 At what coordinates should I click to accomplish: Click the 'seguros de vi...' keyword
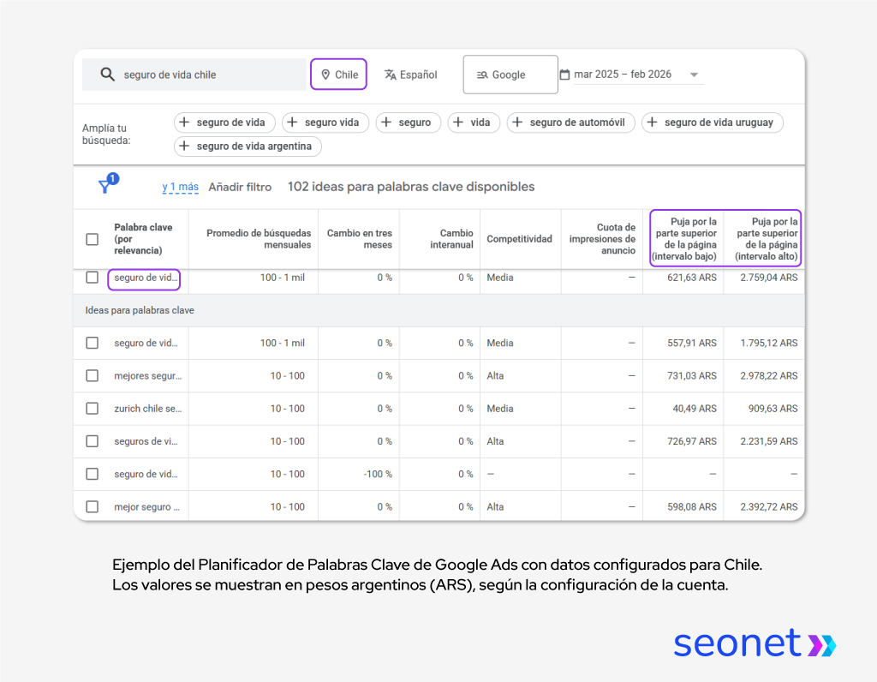(x=146, y=441)
